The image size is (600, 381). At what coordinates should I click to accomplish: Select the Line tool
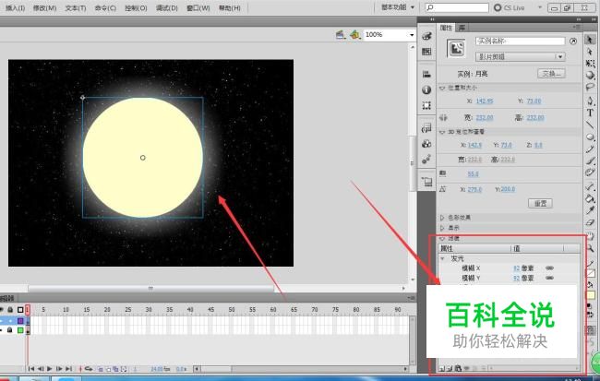point(590,125)
